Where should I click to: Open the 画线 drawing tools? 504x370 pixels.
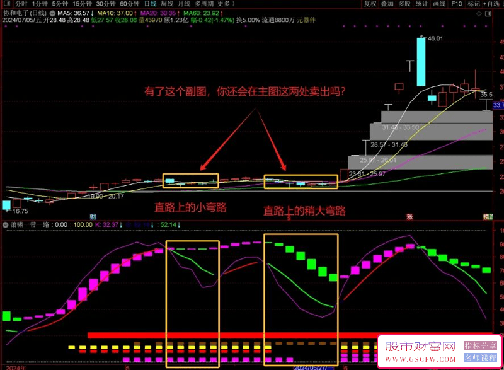coord(439,4)
